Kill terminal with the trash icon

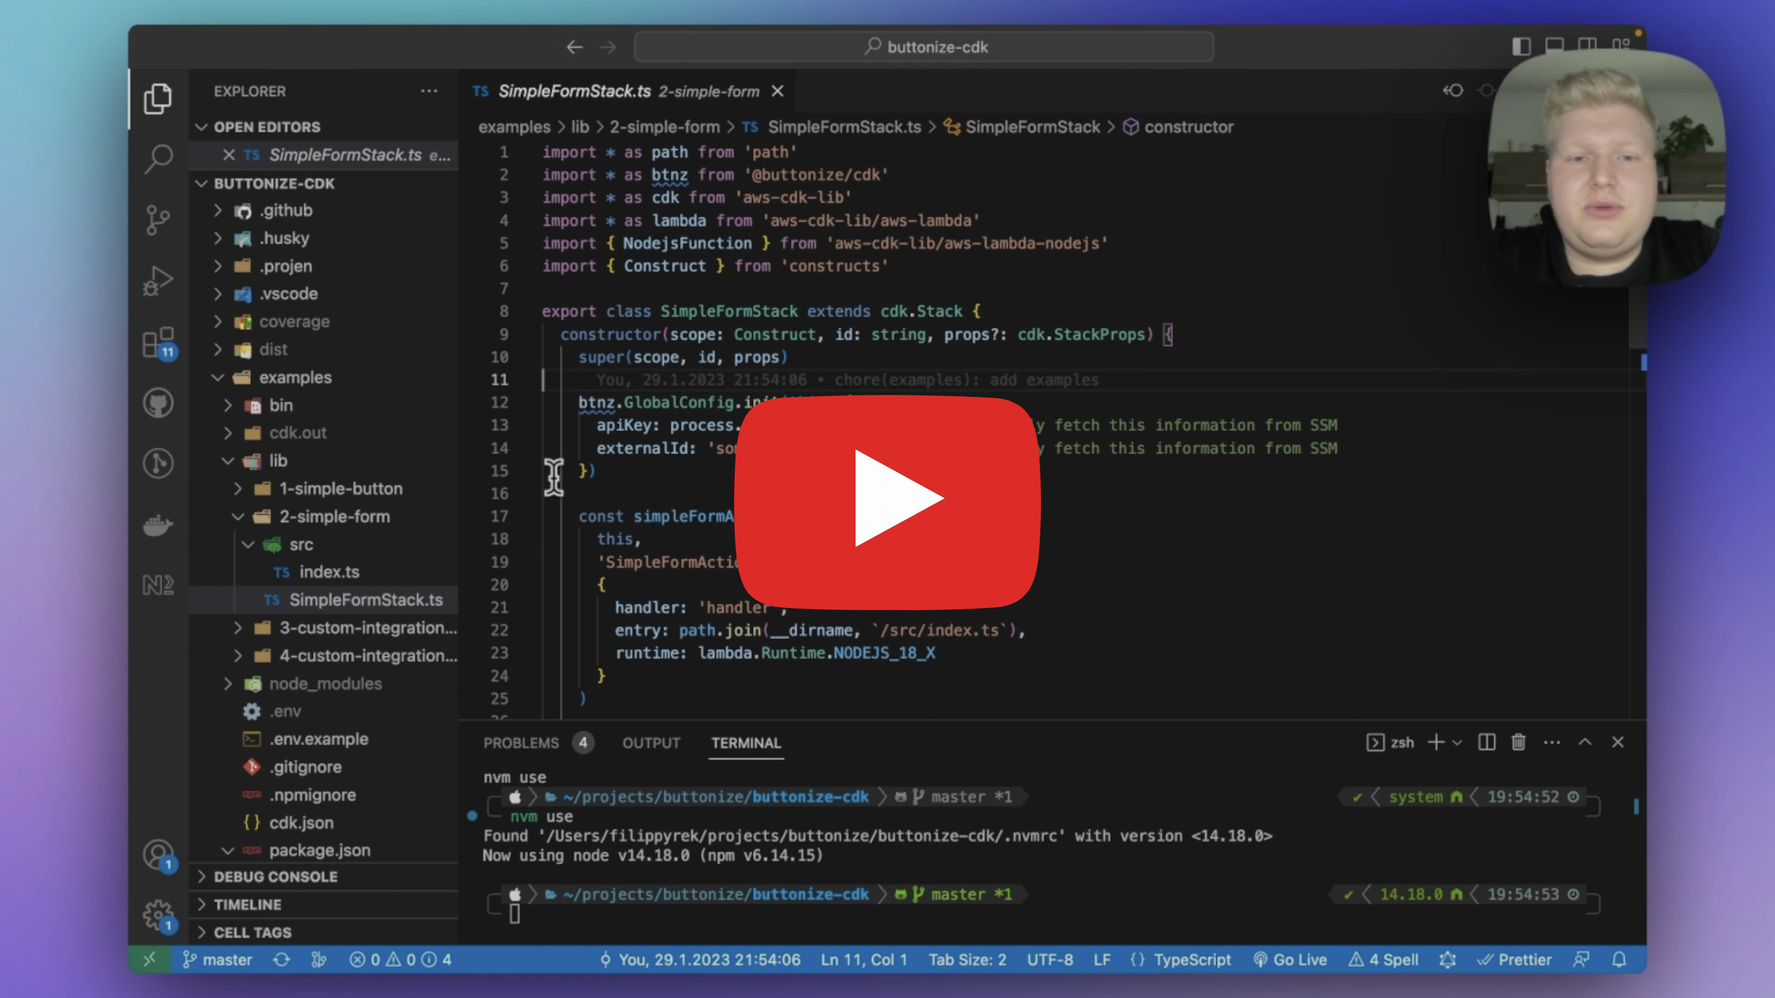(1518, 742)
